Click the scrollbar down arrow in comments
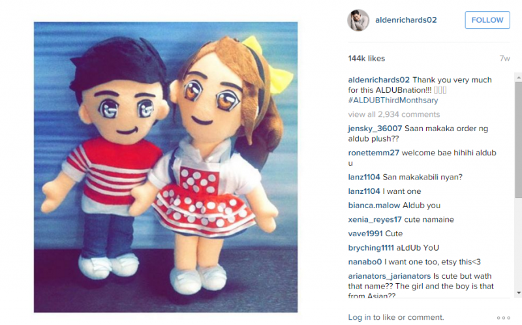The height and width of the screenshot is (325, 522). coord(518,293)
